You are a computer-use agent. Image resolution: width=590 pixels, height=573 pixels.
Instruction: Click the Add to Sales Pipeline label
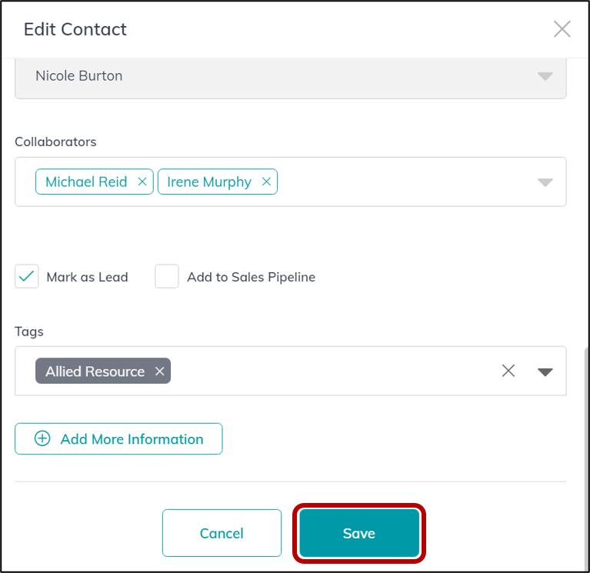[x=252, y=278]
